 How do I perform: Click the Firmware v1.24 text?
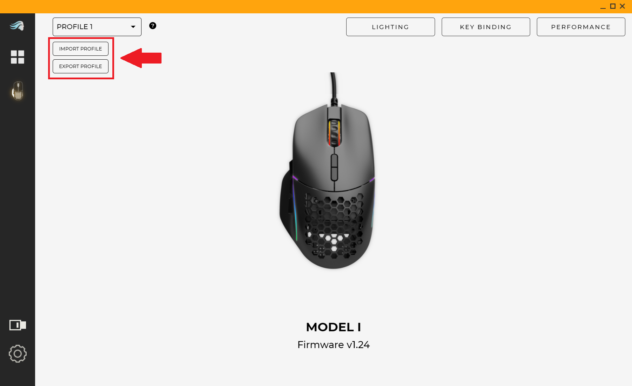coord(334,345)
